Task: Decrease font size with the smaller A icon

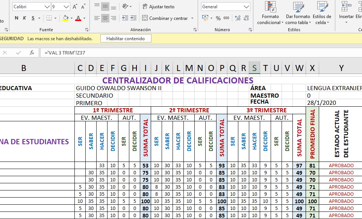Action: [x=83, y=7]
